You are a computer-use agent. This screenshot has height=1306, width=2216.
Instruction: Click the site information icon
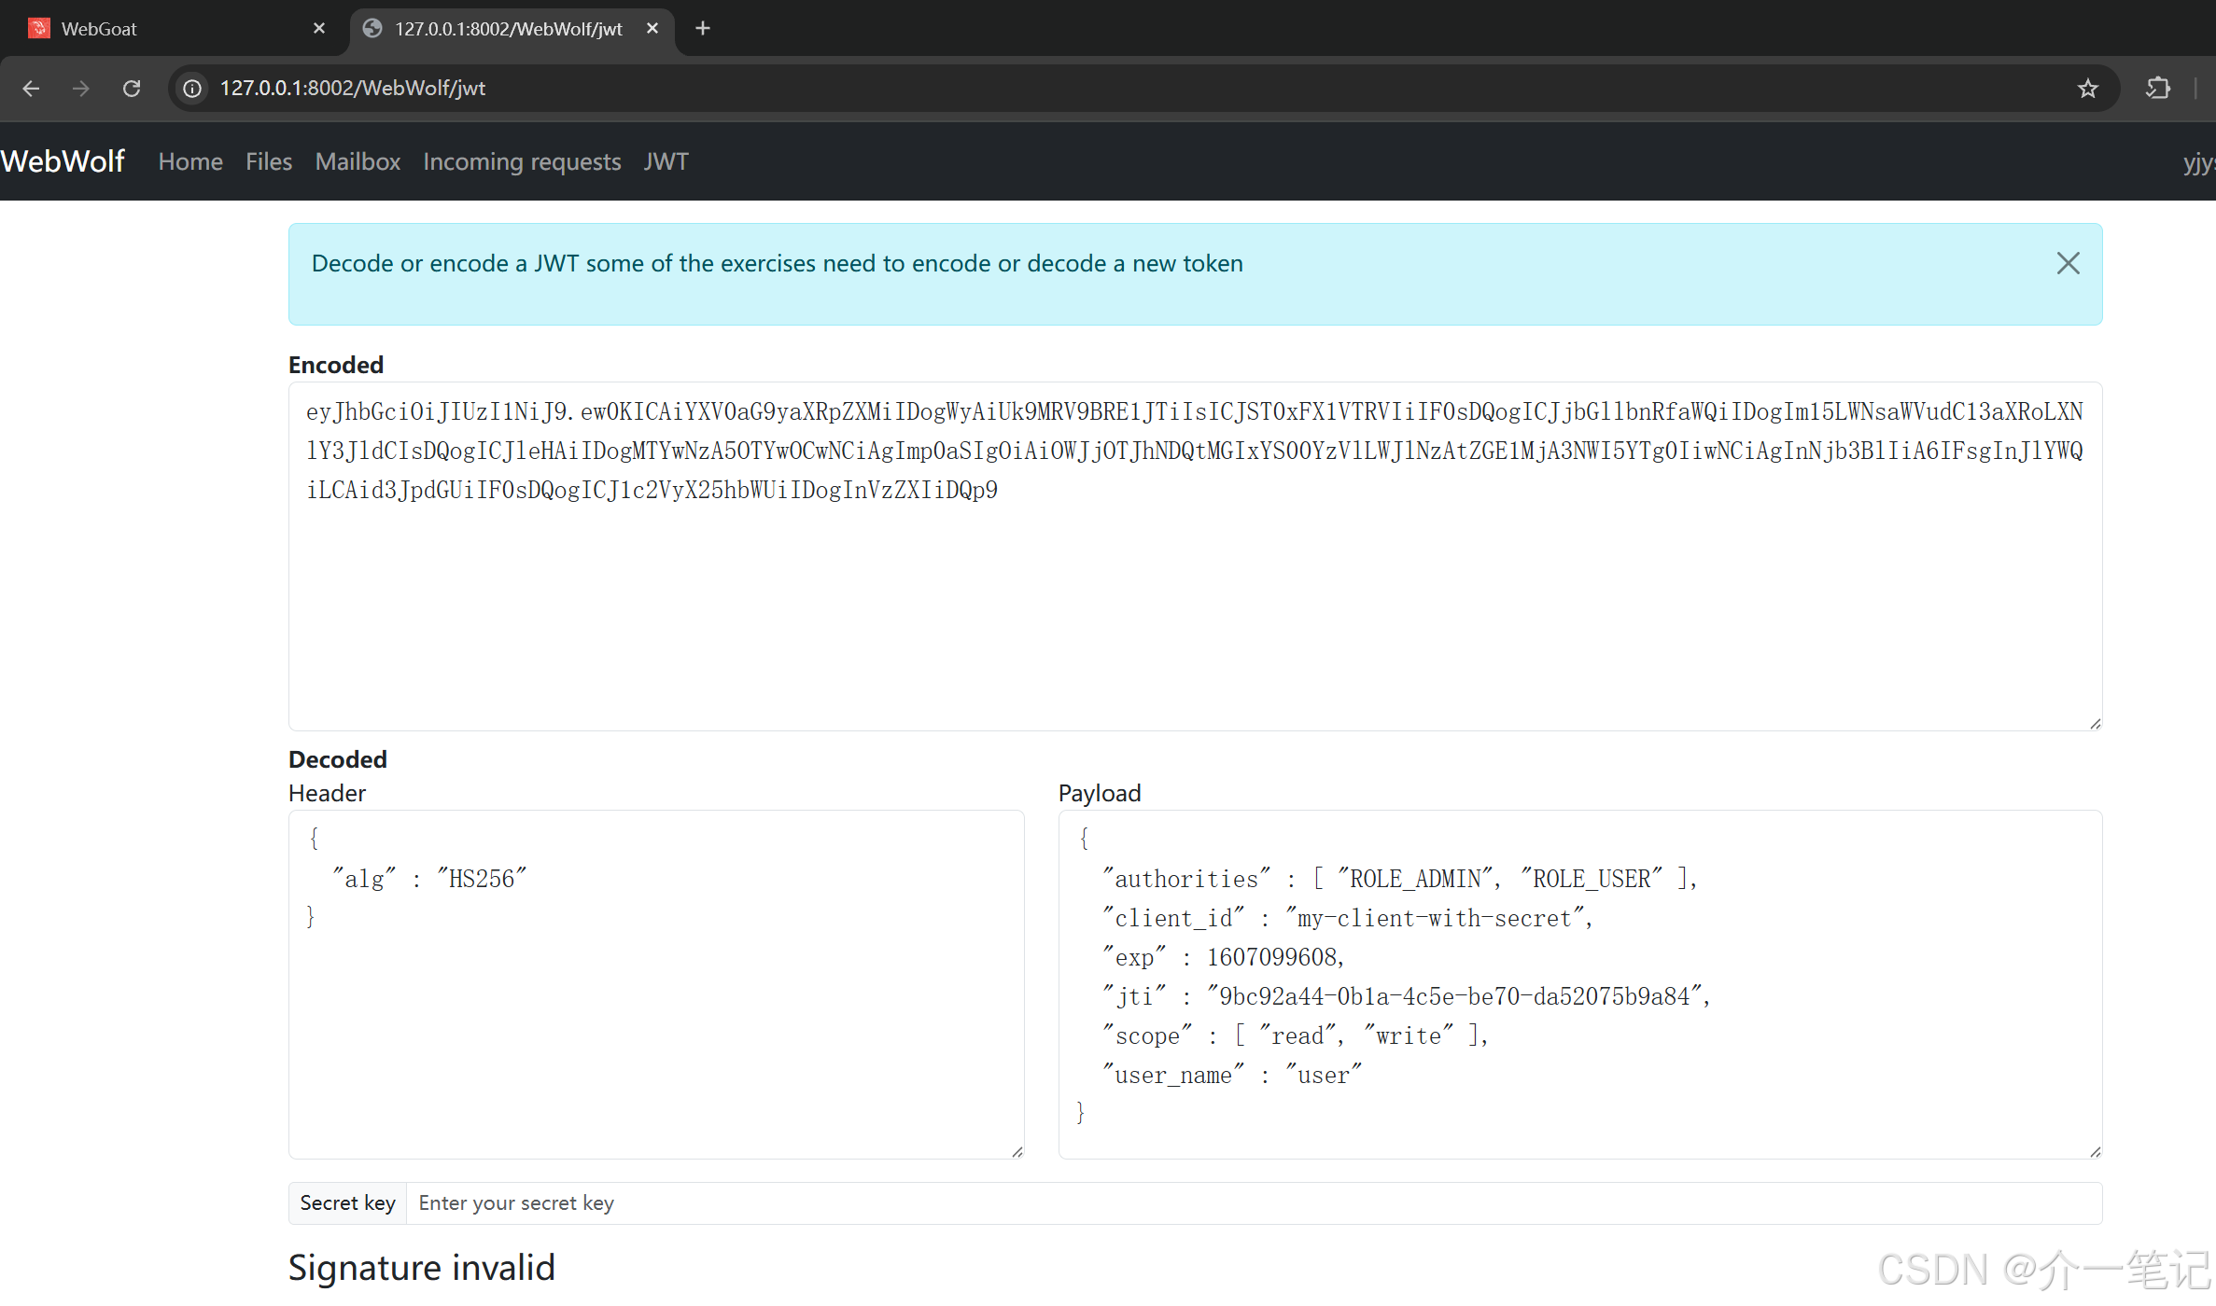pos(192,88)
